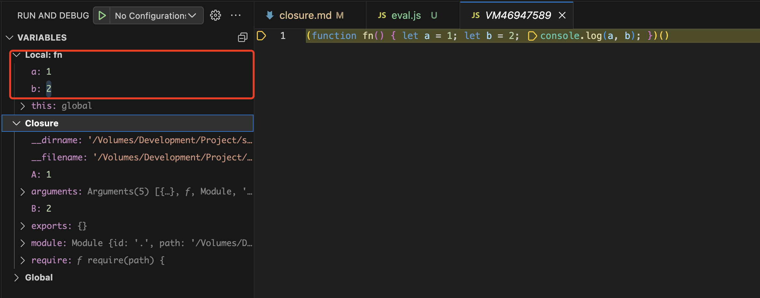
Task: Collapse all variables with the collapse icon
Action: click(242, 37)
